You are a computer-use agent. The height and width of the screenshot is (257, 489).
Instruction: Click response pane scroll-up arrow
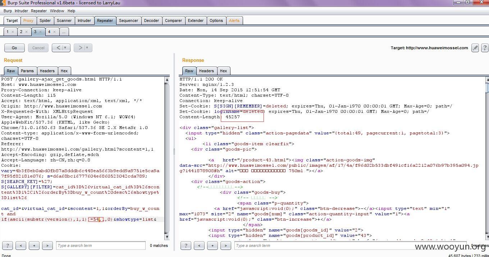pyautogui.click(x=487, y=79)
